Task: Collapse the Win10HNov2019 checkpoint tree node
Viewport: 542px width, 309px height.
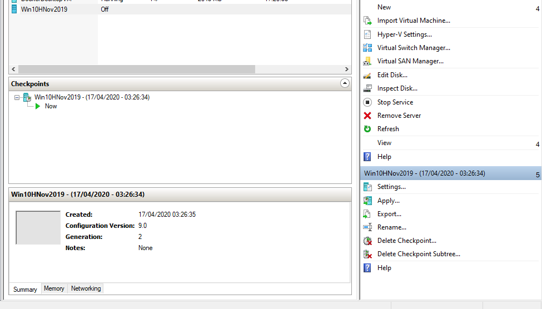Action: [17, 97]
